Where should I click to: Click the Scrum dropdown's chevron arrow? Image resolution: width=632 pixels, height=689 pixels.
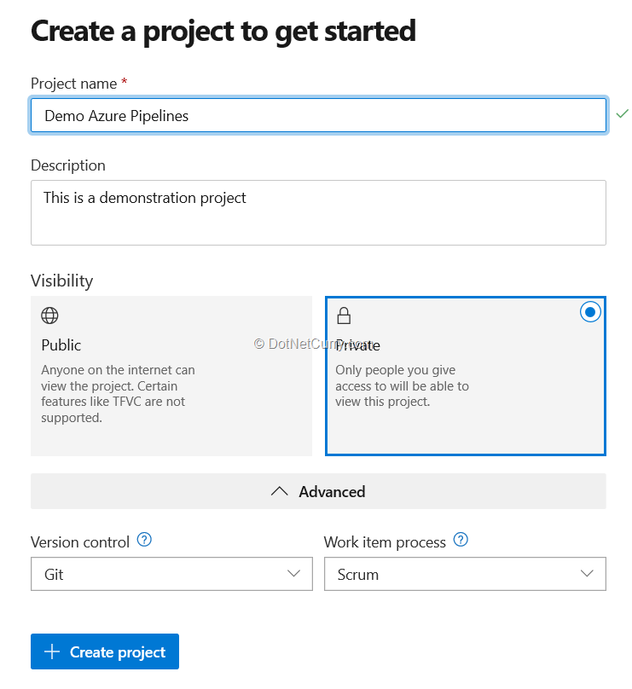click(588, 574)
